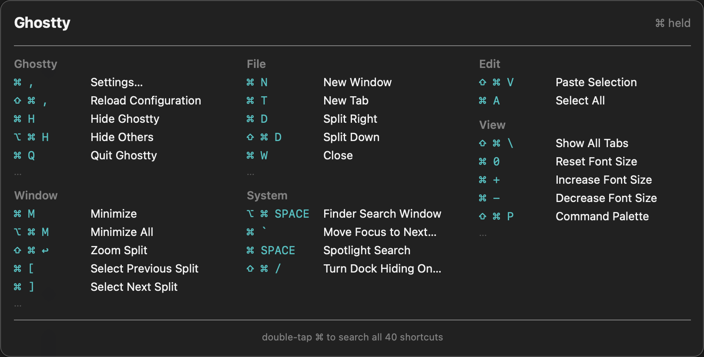Screen dimensions: 704x357
Task: Click the 'Increase Font Size' label
Action: [603, 180]
